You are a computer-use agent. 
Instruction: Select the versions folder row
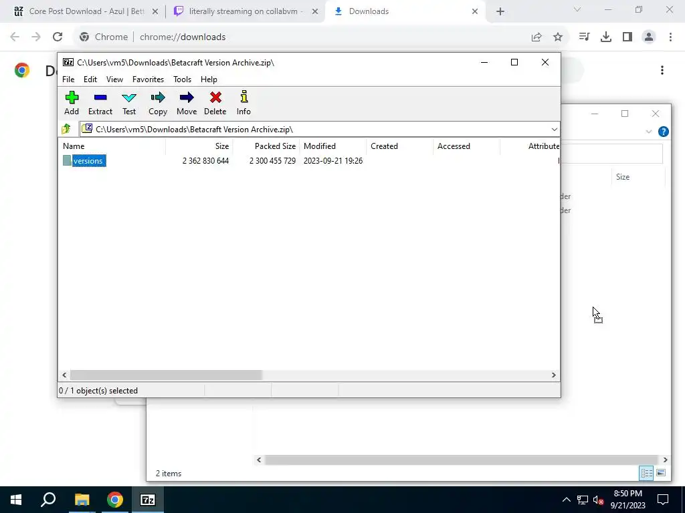tap(309, 160)
